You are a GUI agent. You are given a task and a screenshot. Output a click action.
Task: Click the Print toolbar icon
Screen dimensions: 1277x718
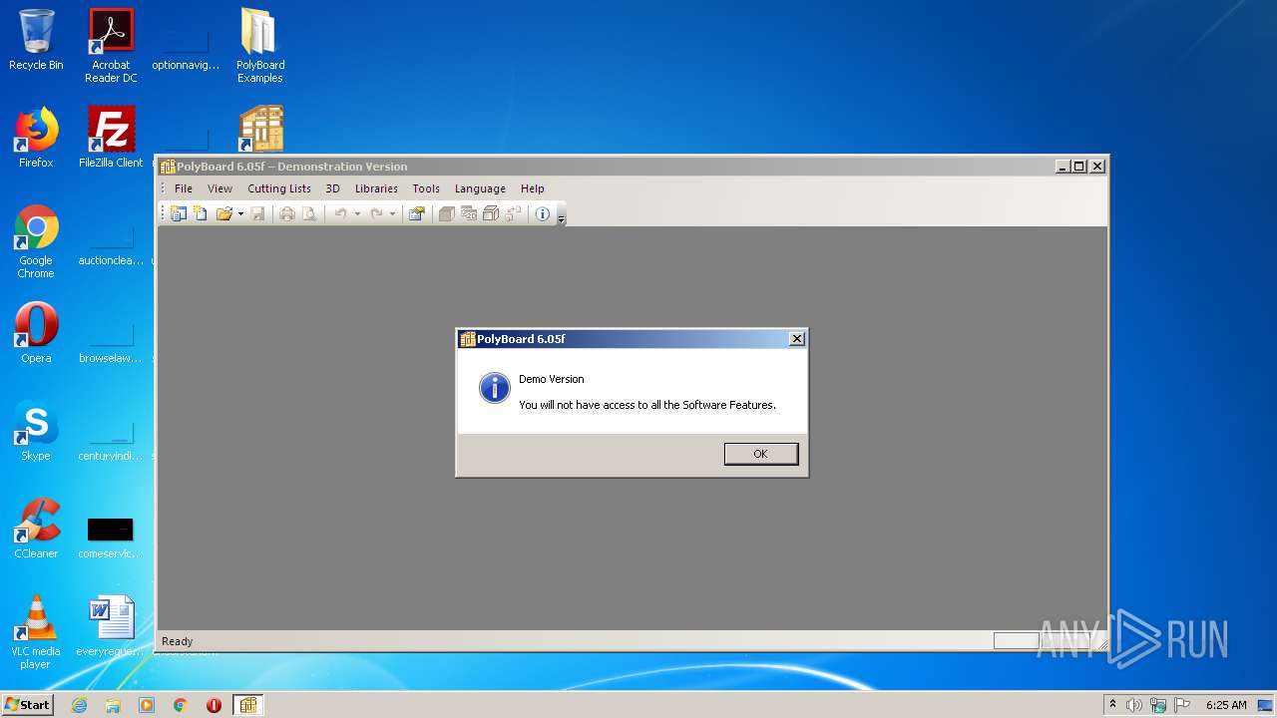coord(287,213)
